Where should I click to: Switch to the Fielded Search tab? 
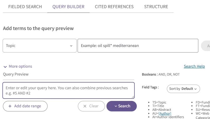tap(25, 7)
